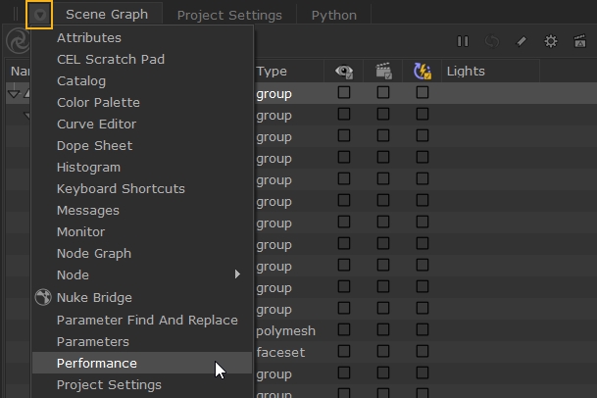The image size is (597, 398).
Task: Toggle visibility checkbox in first group row
Action: [x=344, y=93]
